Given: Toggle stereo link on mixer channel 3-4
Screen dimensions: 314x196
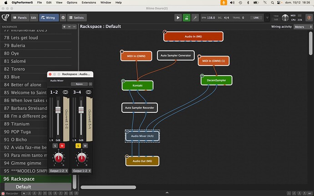Looking at the screenshot, I should pos(88,92).
